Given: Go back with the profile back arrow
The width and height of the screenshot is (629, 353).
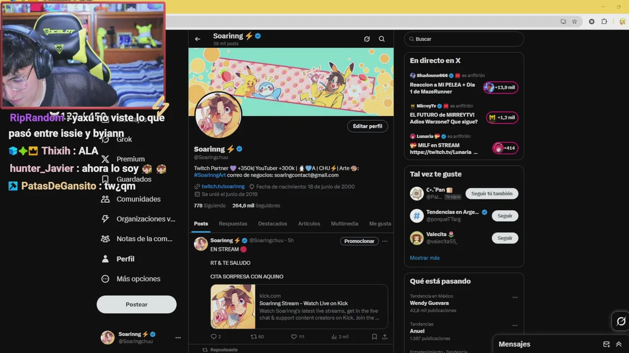Looking at the screenshot, I should [x=198, y=39].
